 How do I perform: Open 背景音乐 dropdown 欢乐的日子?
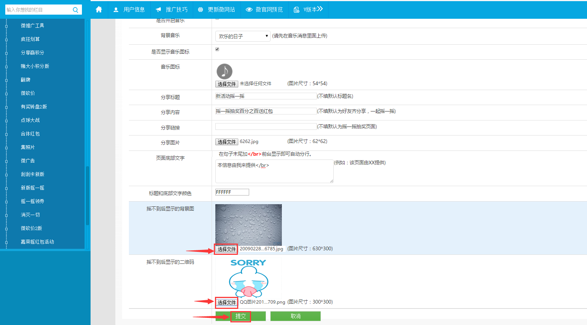[x=243, y=36]
